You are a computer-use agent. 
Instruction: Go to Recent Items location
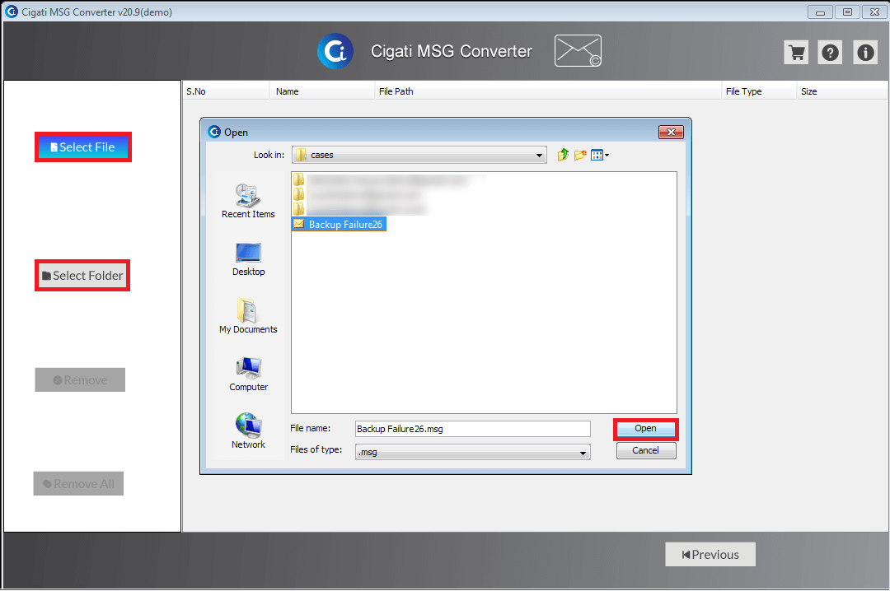point(248,201)
